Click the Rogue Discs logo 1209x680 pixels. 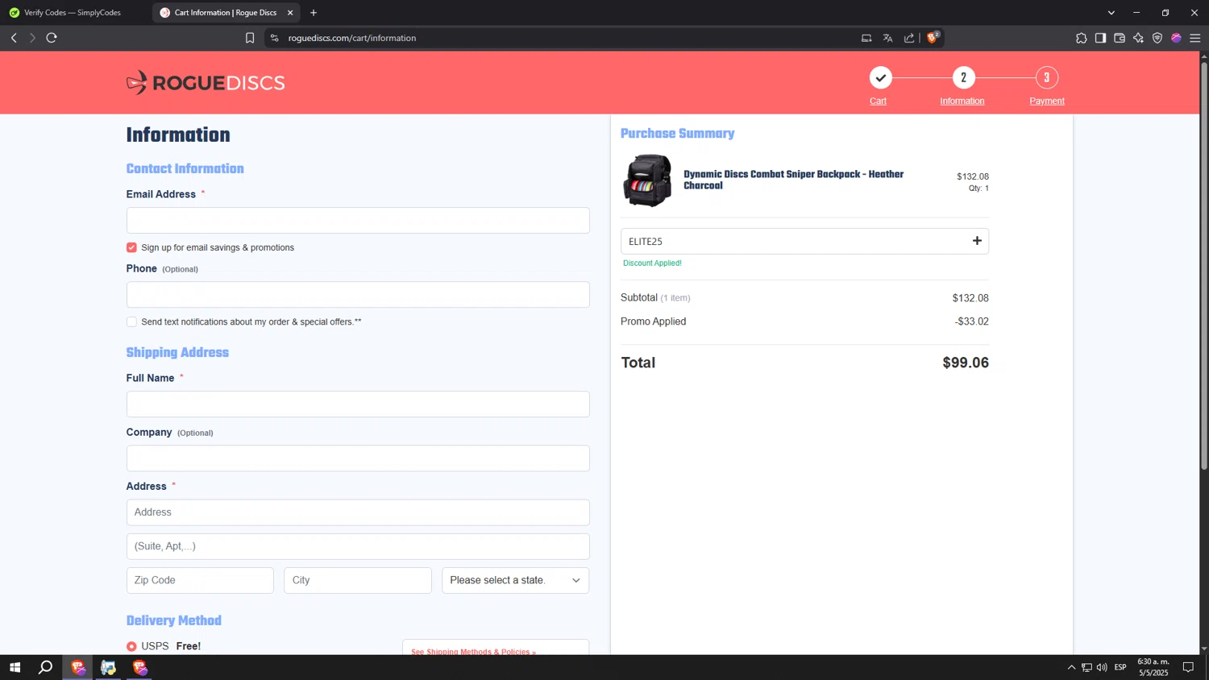[206, 82]
